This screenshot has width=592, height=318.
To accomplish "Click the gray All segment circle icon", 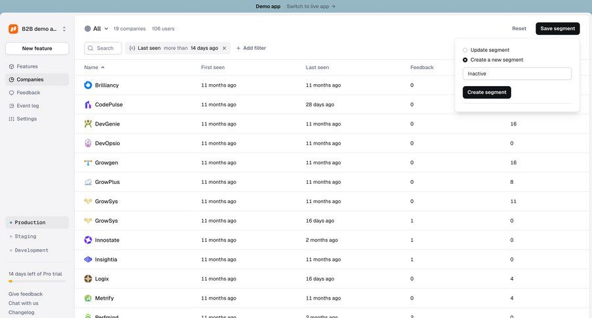I will tap(87, 29).
